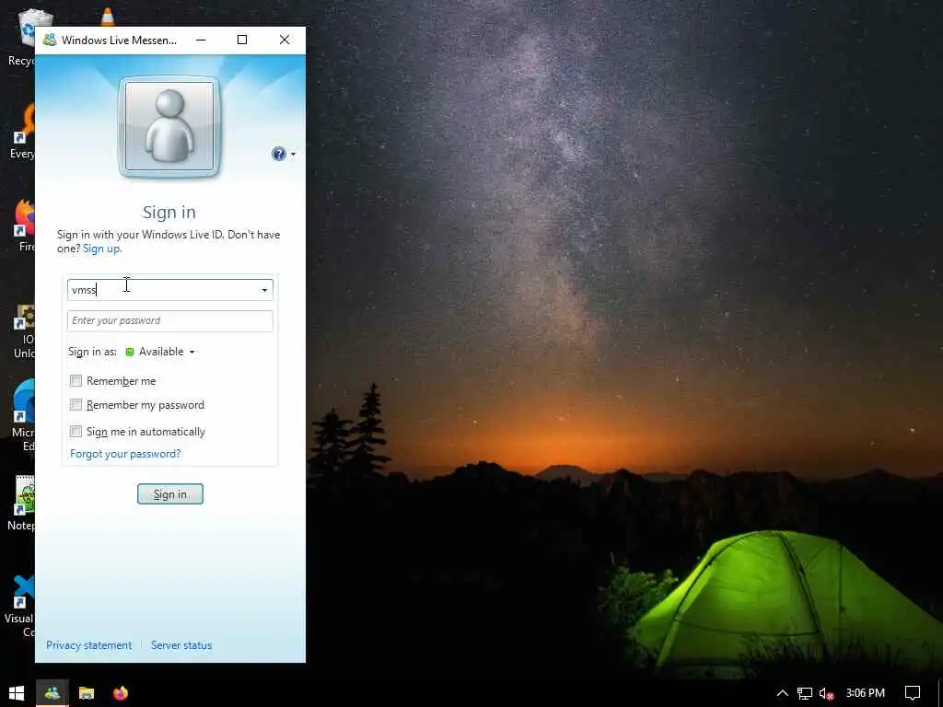Minimize the Messenger window
Viewport: 943px width, 707px height.
pos(201,40)
